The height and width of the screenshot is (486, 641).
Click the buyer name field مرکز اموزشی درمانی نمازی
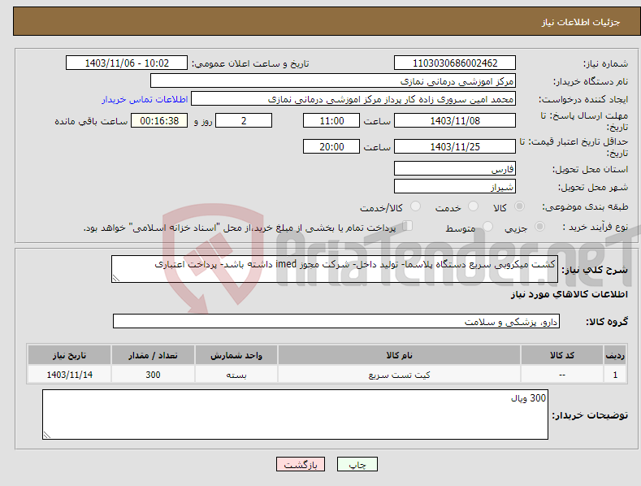point(333,81)
